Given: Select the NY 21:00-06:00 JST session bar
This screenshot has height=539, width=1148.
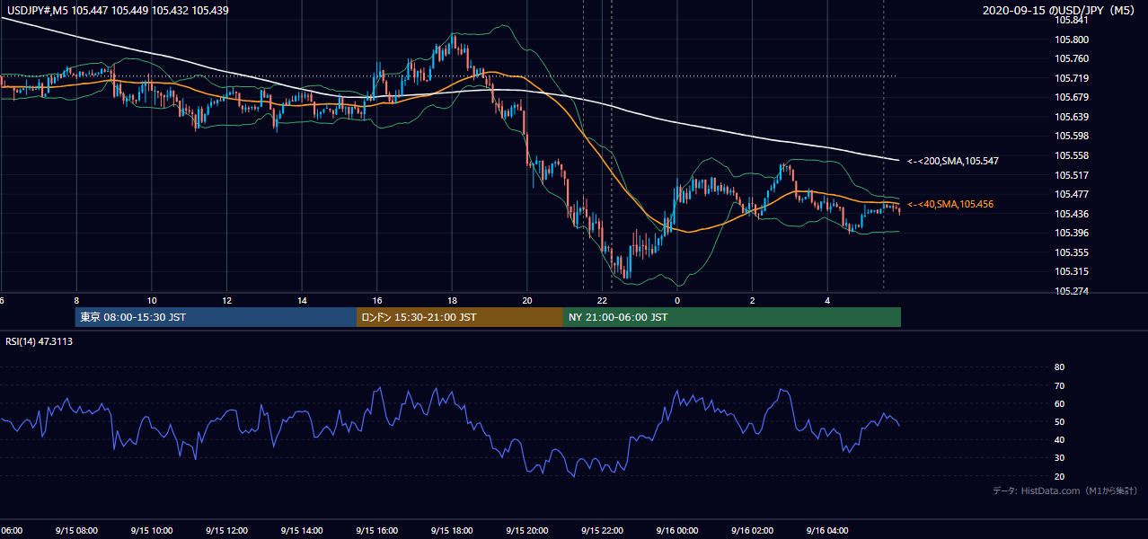Looking at the screenshot, I should click(x=732, y=317).
